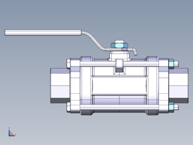Click the upper left bolt head
The width and height of the screenshot is (193, 145).
tap(68, 64)
